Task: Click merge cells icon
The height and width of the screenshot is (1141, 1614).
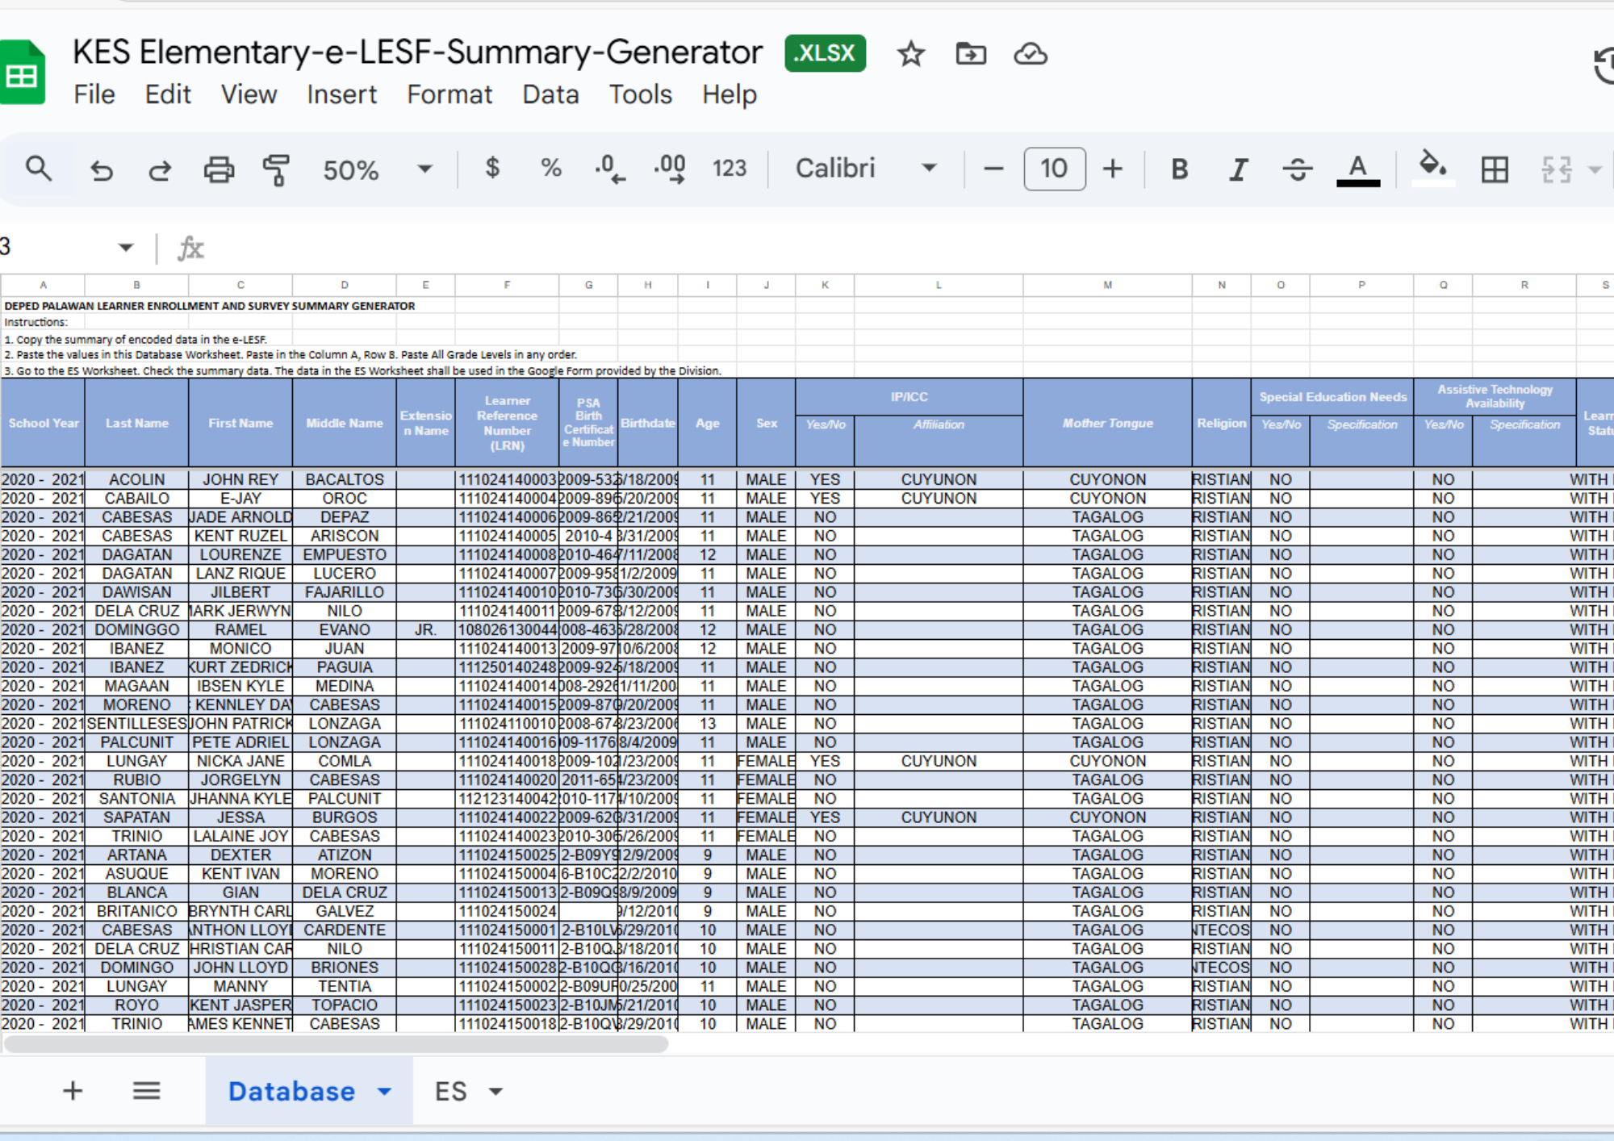Action: (1556, 169)
